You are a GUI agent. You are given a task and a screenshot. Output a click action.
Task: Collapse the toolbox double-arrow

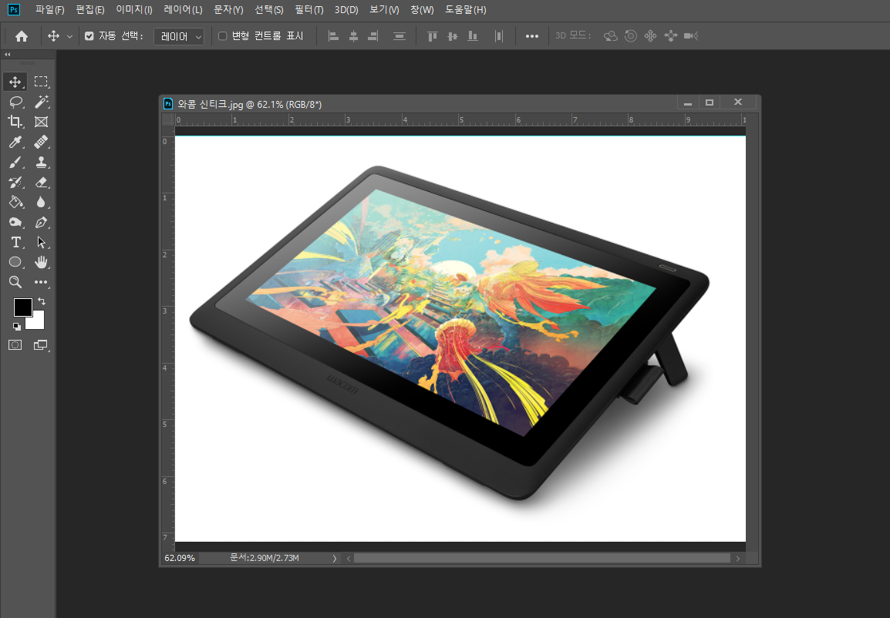point(8,55)
